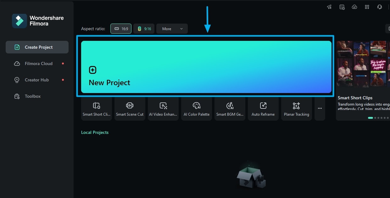390x198 pixels.
Task: Click the New Project card
Action: 206,67
